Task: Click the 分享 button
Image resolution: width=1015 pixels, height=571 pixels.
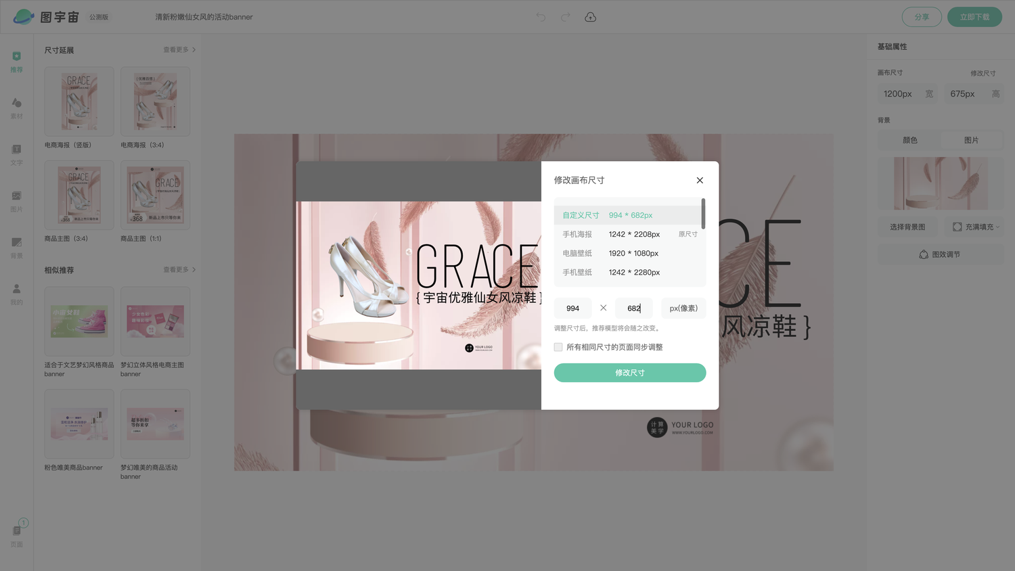Action: point(922,17)
